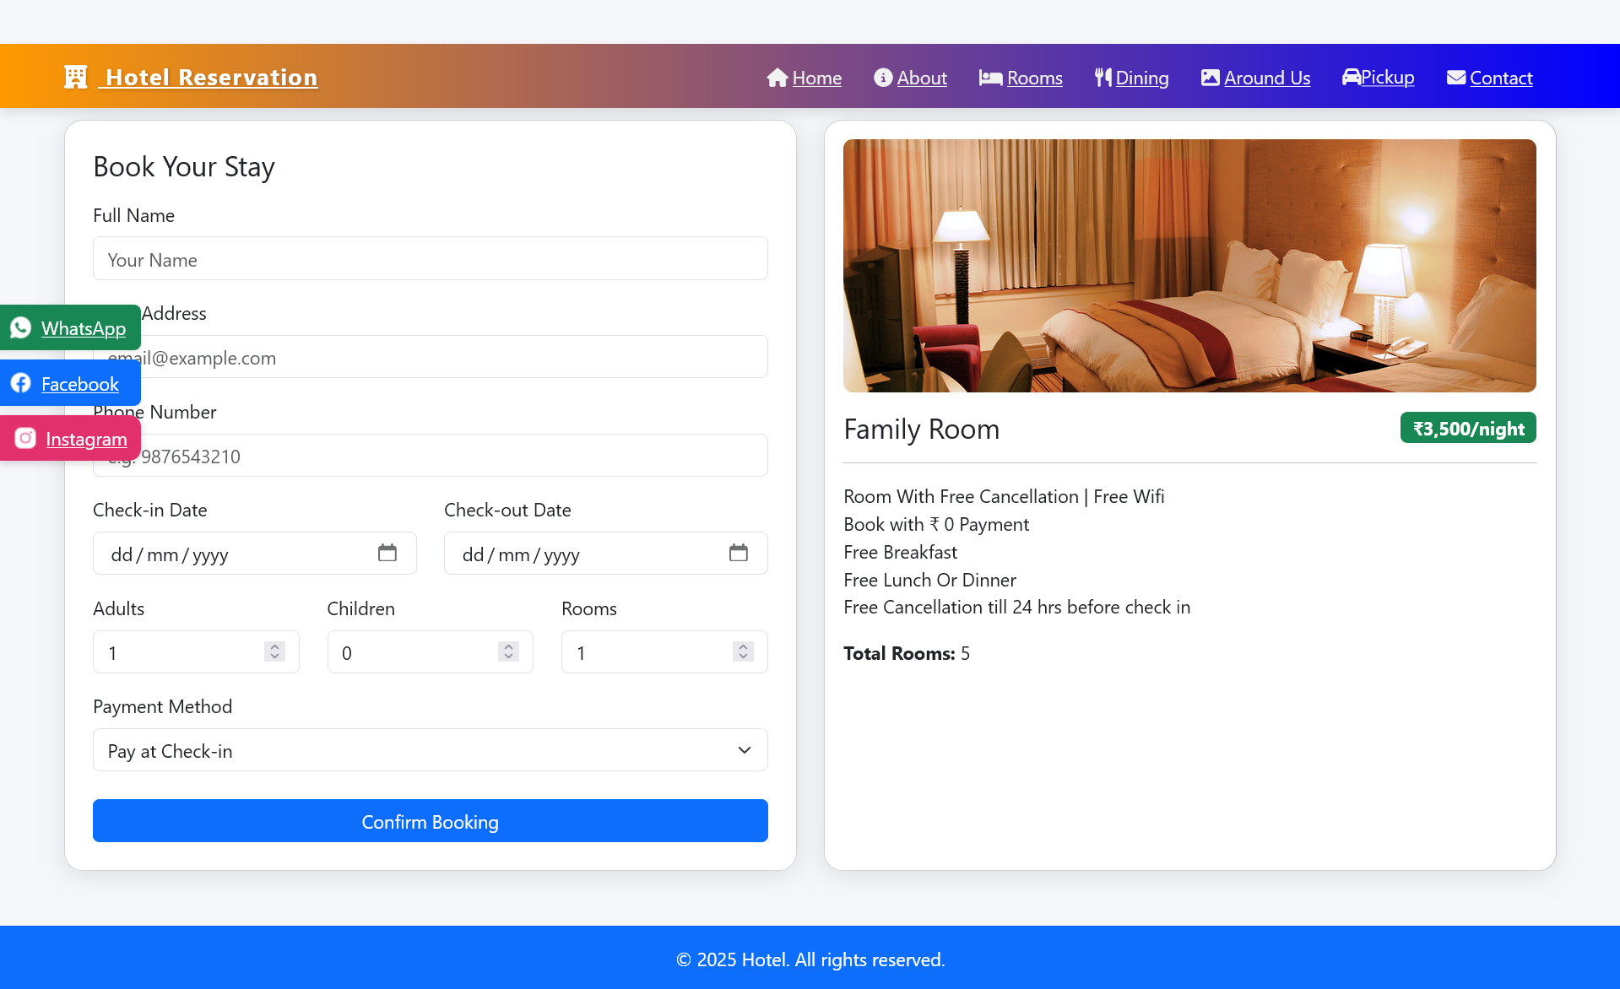Open the Rooms page from navbar
The width and height of the screenshot is (1620, 989).
tap(1033, 77)
